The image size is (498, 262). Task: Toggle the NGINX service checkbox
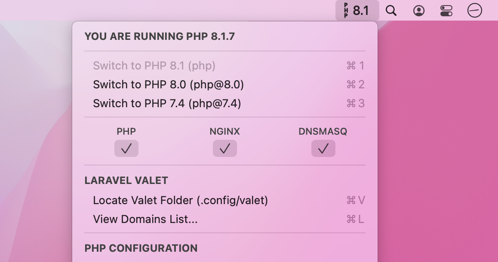[x=224, y=148]
